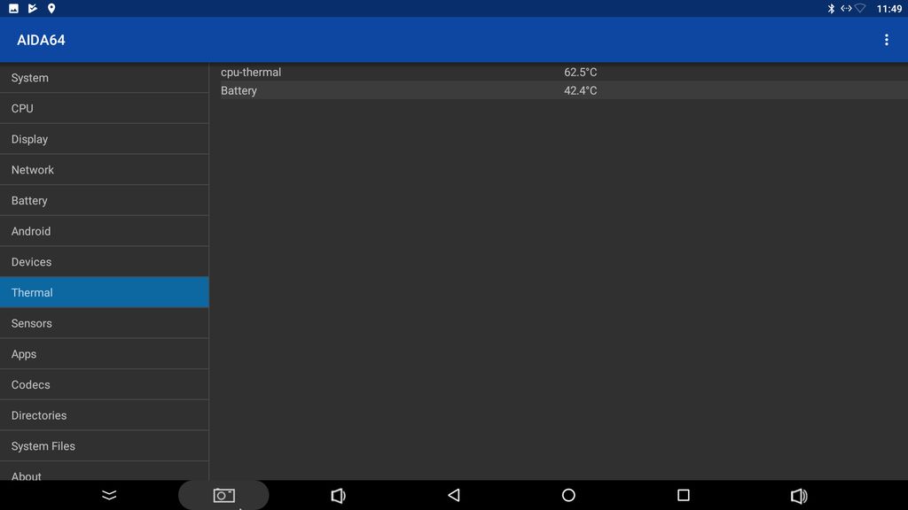Open the three-dot overflow menu
Screen dimensions: 908x510
pos(886,40)
